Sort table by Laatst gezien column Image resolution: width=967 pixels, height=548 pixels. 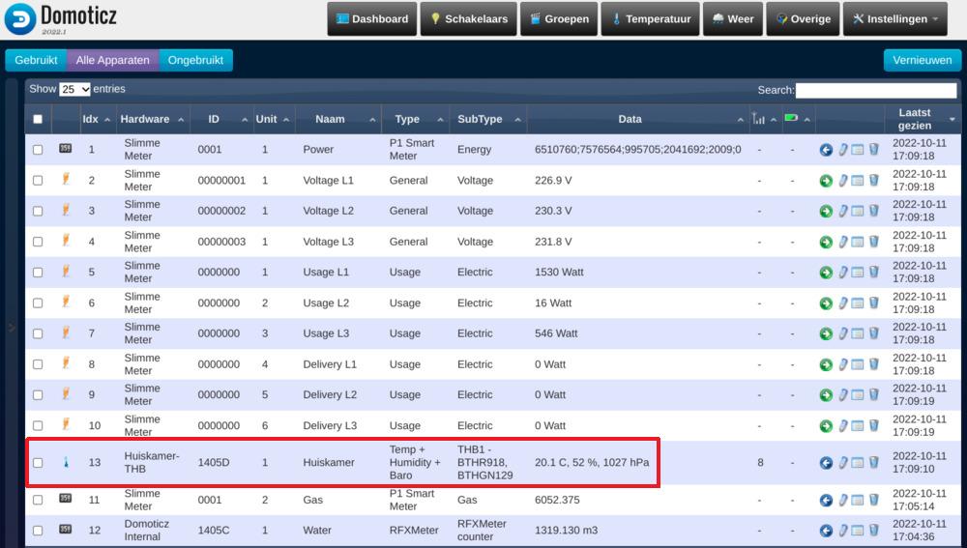(922, 119)
